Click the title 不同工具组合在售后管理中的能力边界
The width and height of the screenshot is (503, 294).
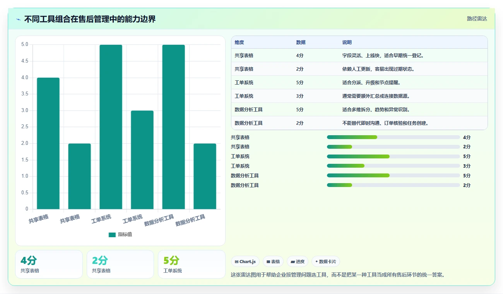click(90, 19)
